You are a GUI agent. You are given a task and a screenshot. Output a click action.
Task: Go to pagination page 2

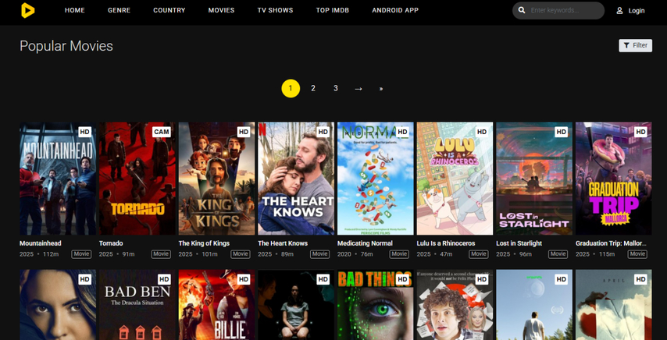coord(313,88)
